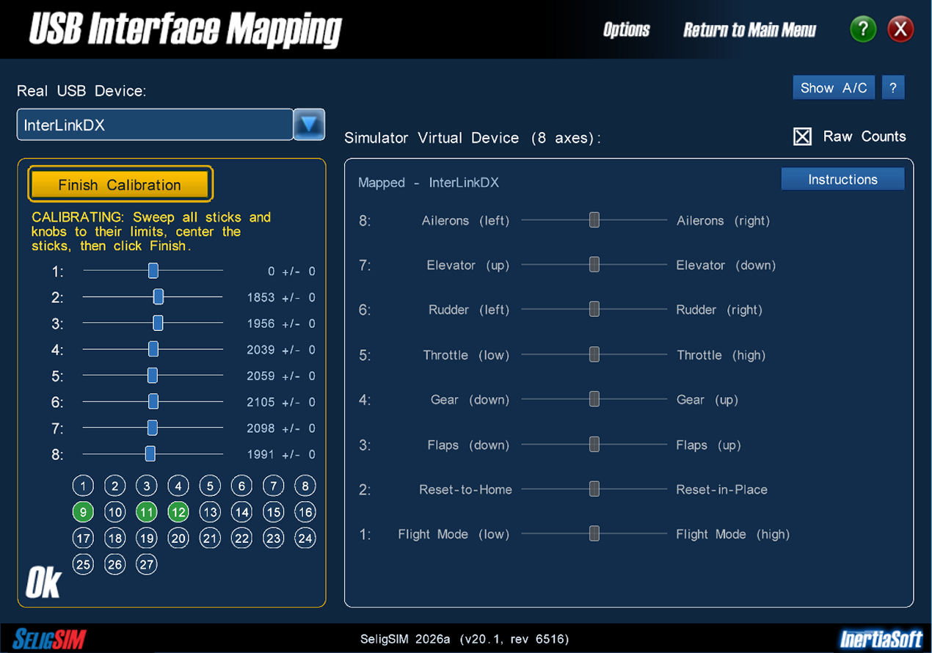Click button indicator number 6
Image resolution: width=932 pixels, height=653 pixels.
241,486
